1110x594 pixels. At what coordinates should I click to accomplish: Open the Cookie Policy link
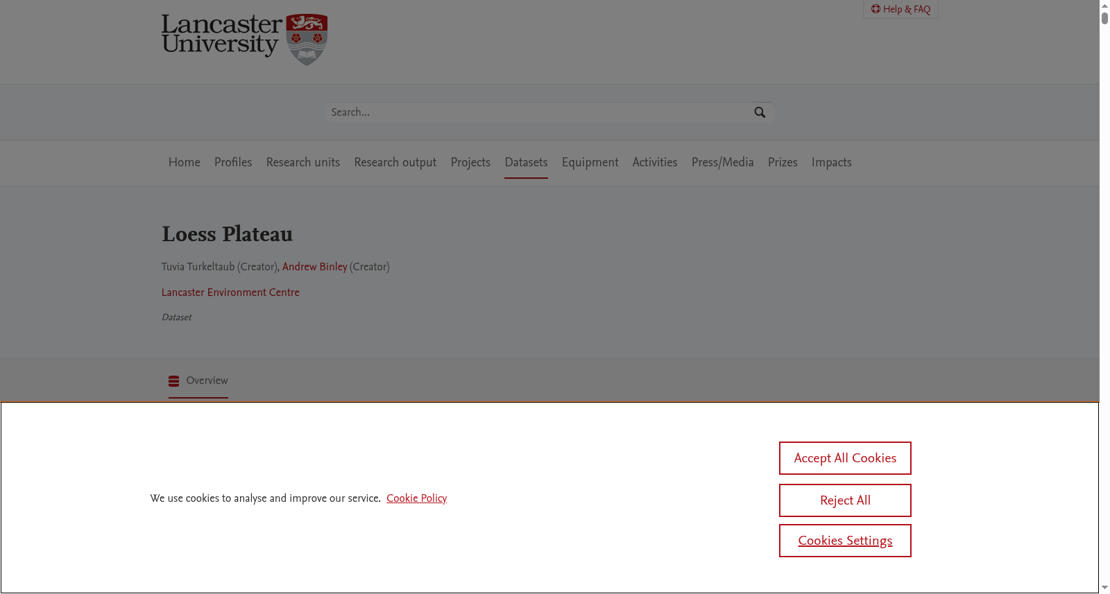(417, 498)
